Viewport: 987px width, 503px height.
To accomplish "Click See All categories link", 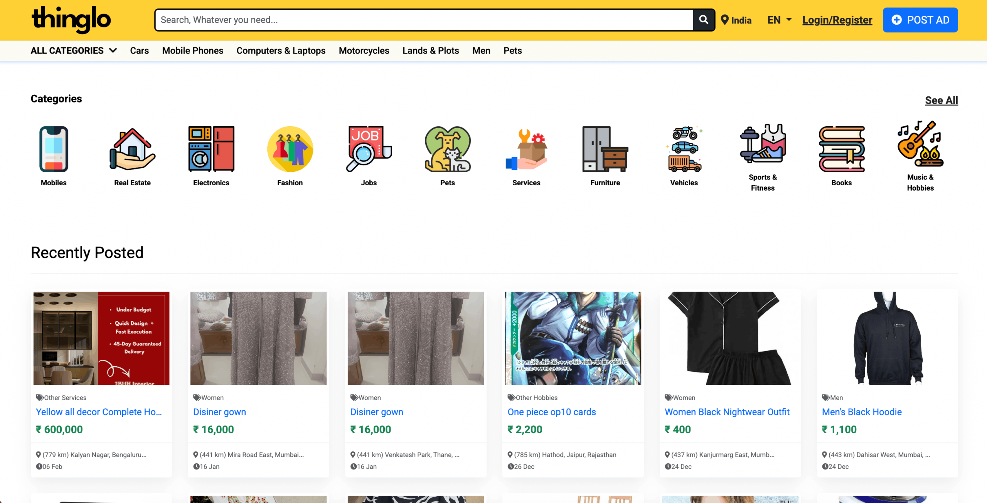I will [x=941, y=100].
